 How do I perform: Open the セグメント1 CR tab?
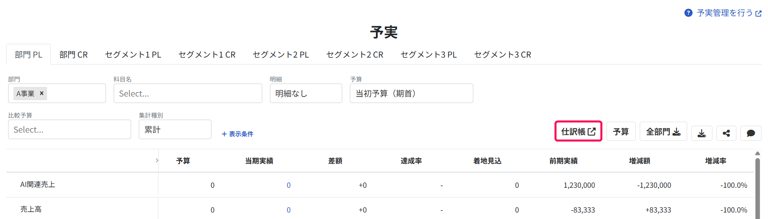[207, 55]
